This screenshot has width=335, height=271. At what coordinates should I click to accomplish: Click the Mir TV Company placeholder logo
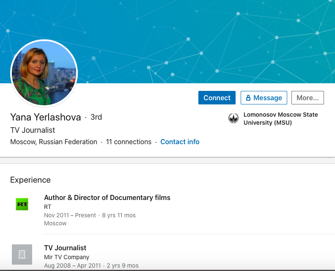[22, 255]
